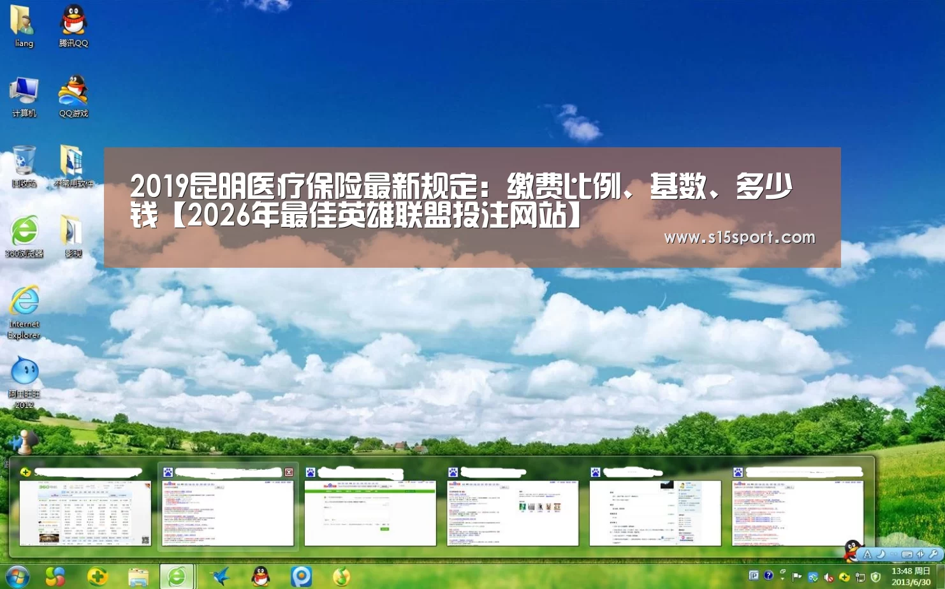Open Windows Explorer from the taskbar
This screenshot has width=945, height=589.
click(138, 577)
